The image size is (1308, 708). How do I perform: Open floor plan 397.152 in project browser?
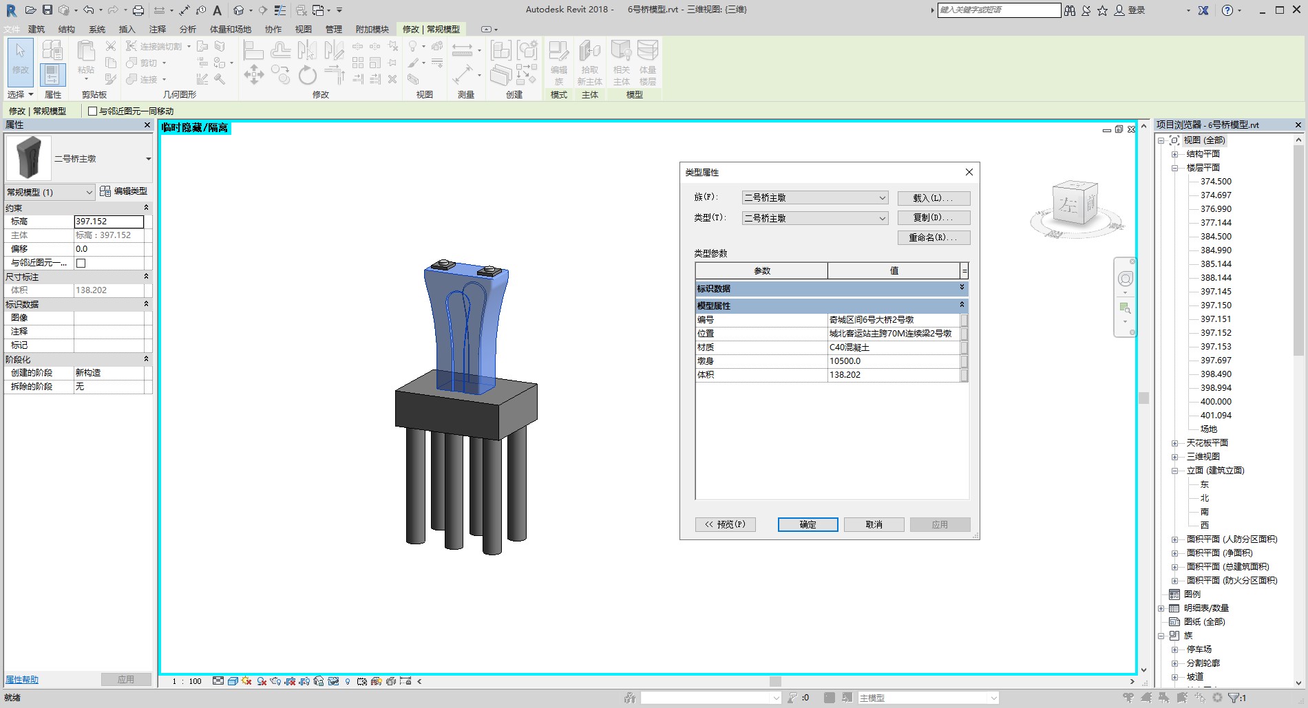pyautogui.click(x=1216, y=333)
